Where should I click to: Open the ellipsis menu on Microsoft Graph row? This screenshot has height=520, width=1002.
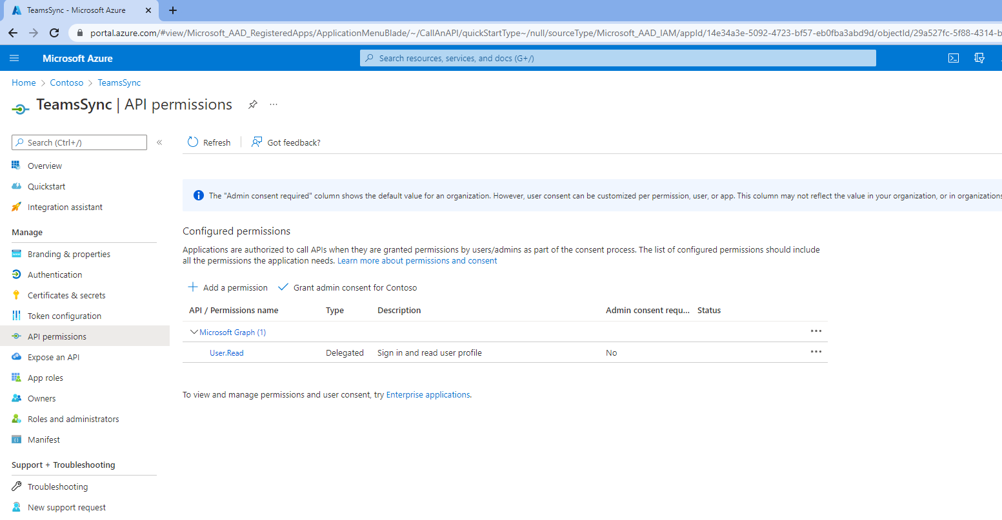coord(816,331)
